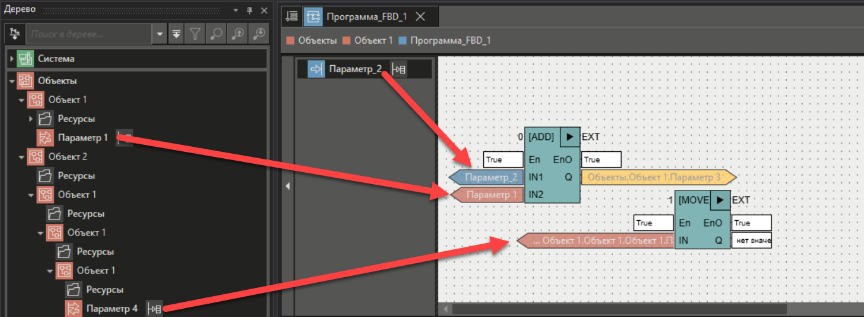Open the search field dropdown arrow
Image resolution: width=864 pixels, height=317 pixels.
pos(160,34)
